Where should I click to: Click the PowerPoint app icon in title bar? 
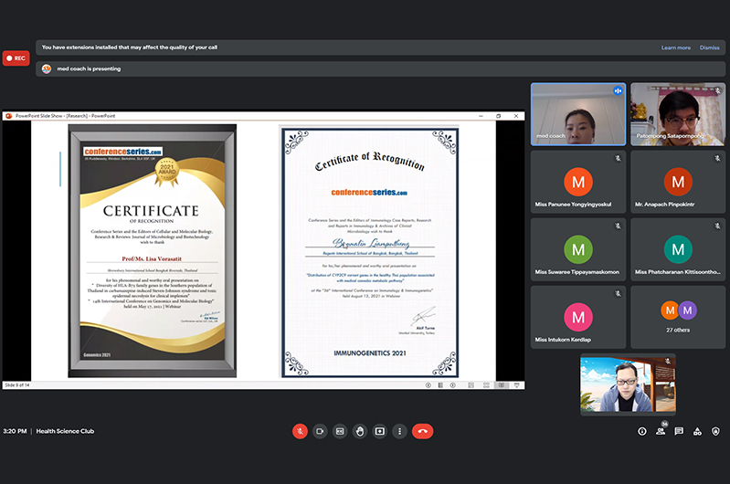pyautogui.click(x=8, y=116)
